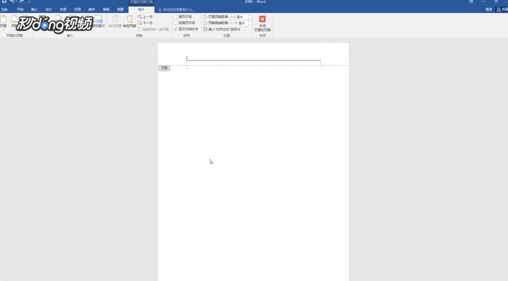Click the 告诉我您想要做什么 search box
This screenshot has width=508, height=281.
click(x=177, y=10)
